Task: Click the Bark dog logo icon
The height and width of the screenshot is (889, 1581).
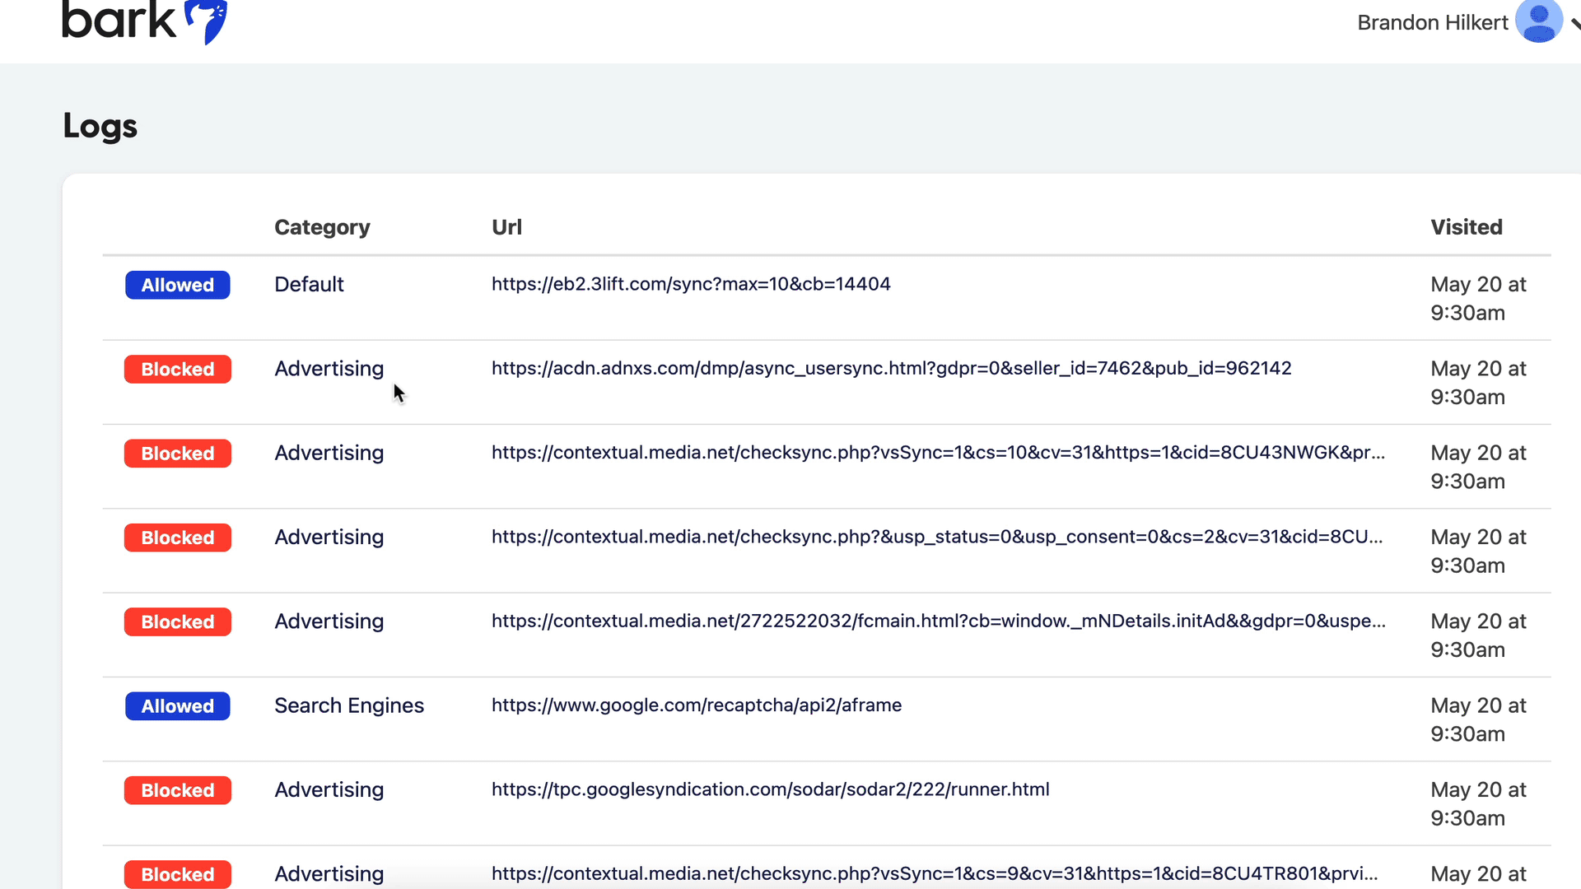Action: click(206, 20)
